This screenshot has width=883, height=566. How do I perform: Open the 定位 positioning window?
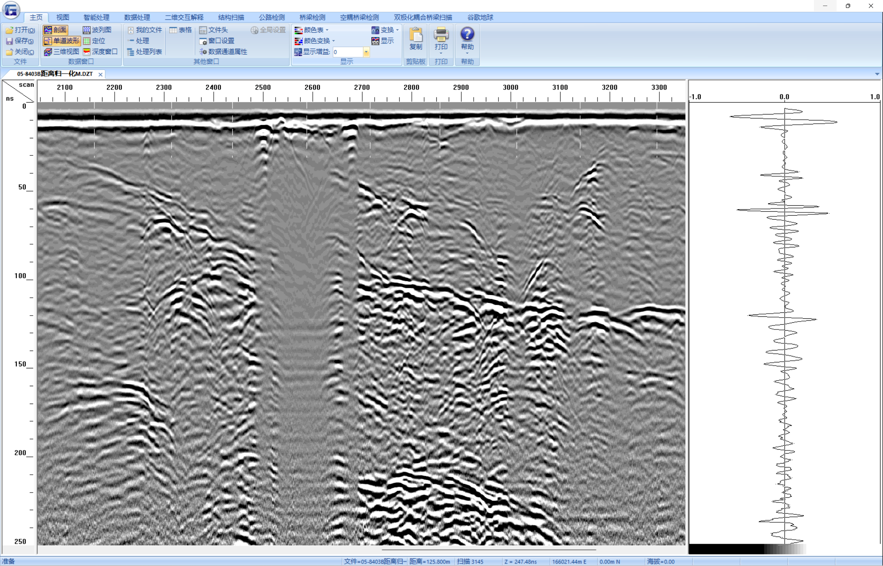[94, 41]
